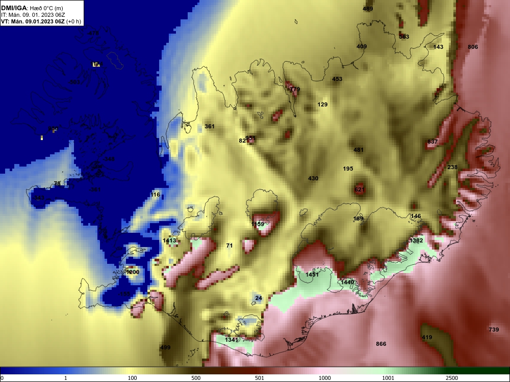The height and width of the screenshot is (382, 510).
Task: Select the -348 value label
Action: tap(109, 159)
